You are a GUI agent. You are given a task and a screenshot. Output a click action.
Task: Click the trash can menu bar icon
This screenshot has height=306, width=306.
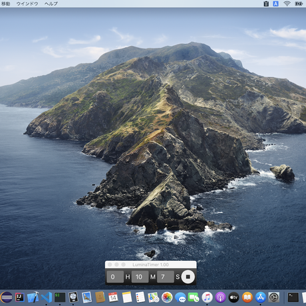[x=266, y=3]
